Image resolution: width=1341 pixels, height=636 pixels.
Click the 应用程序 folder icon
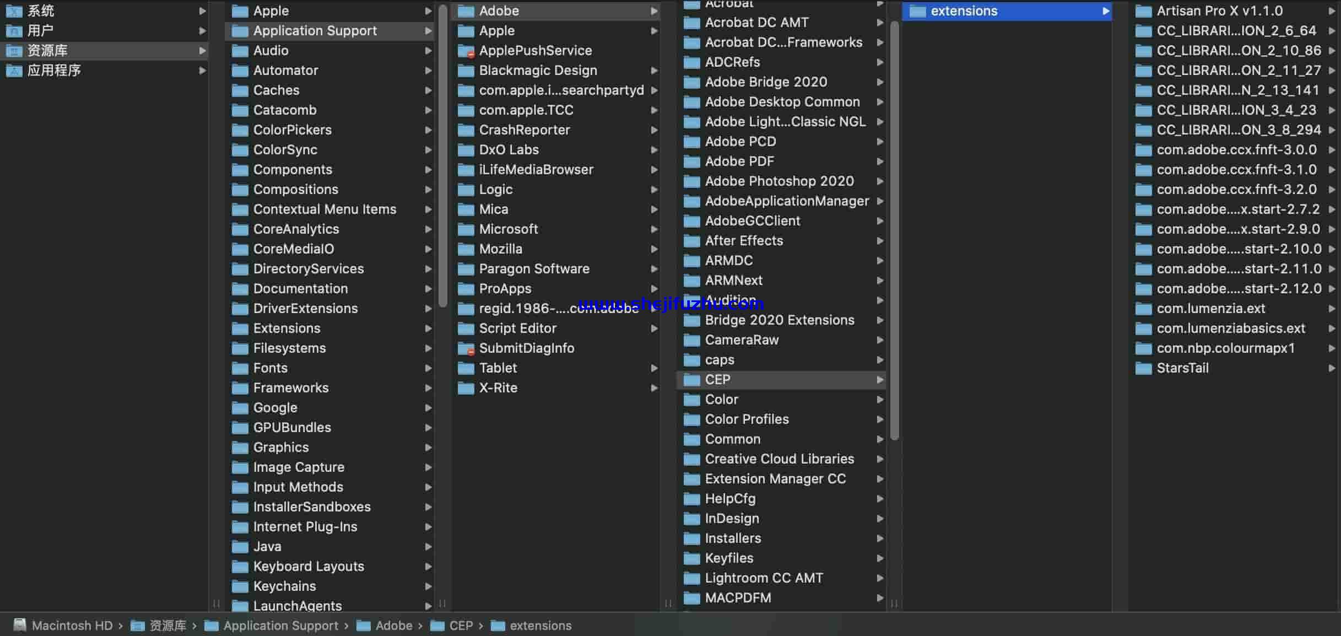point(14,71)
